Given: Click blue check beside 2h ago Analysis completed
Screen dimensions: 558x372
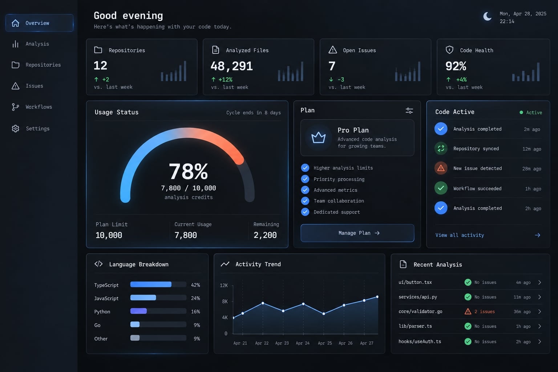Looking at the screenshot, I should coord(441,208).
